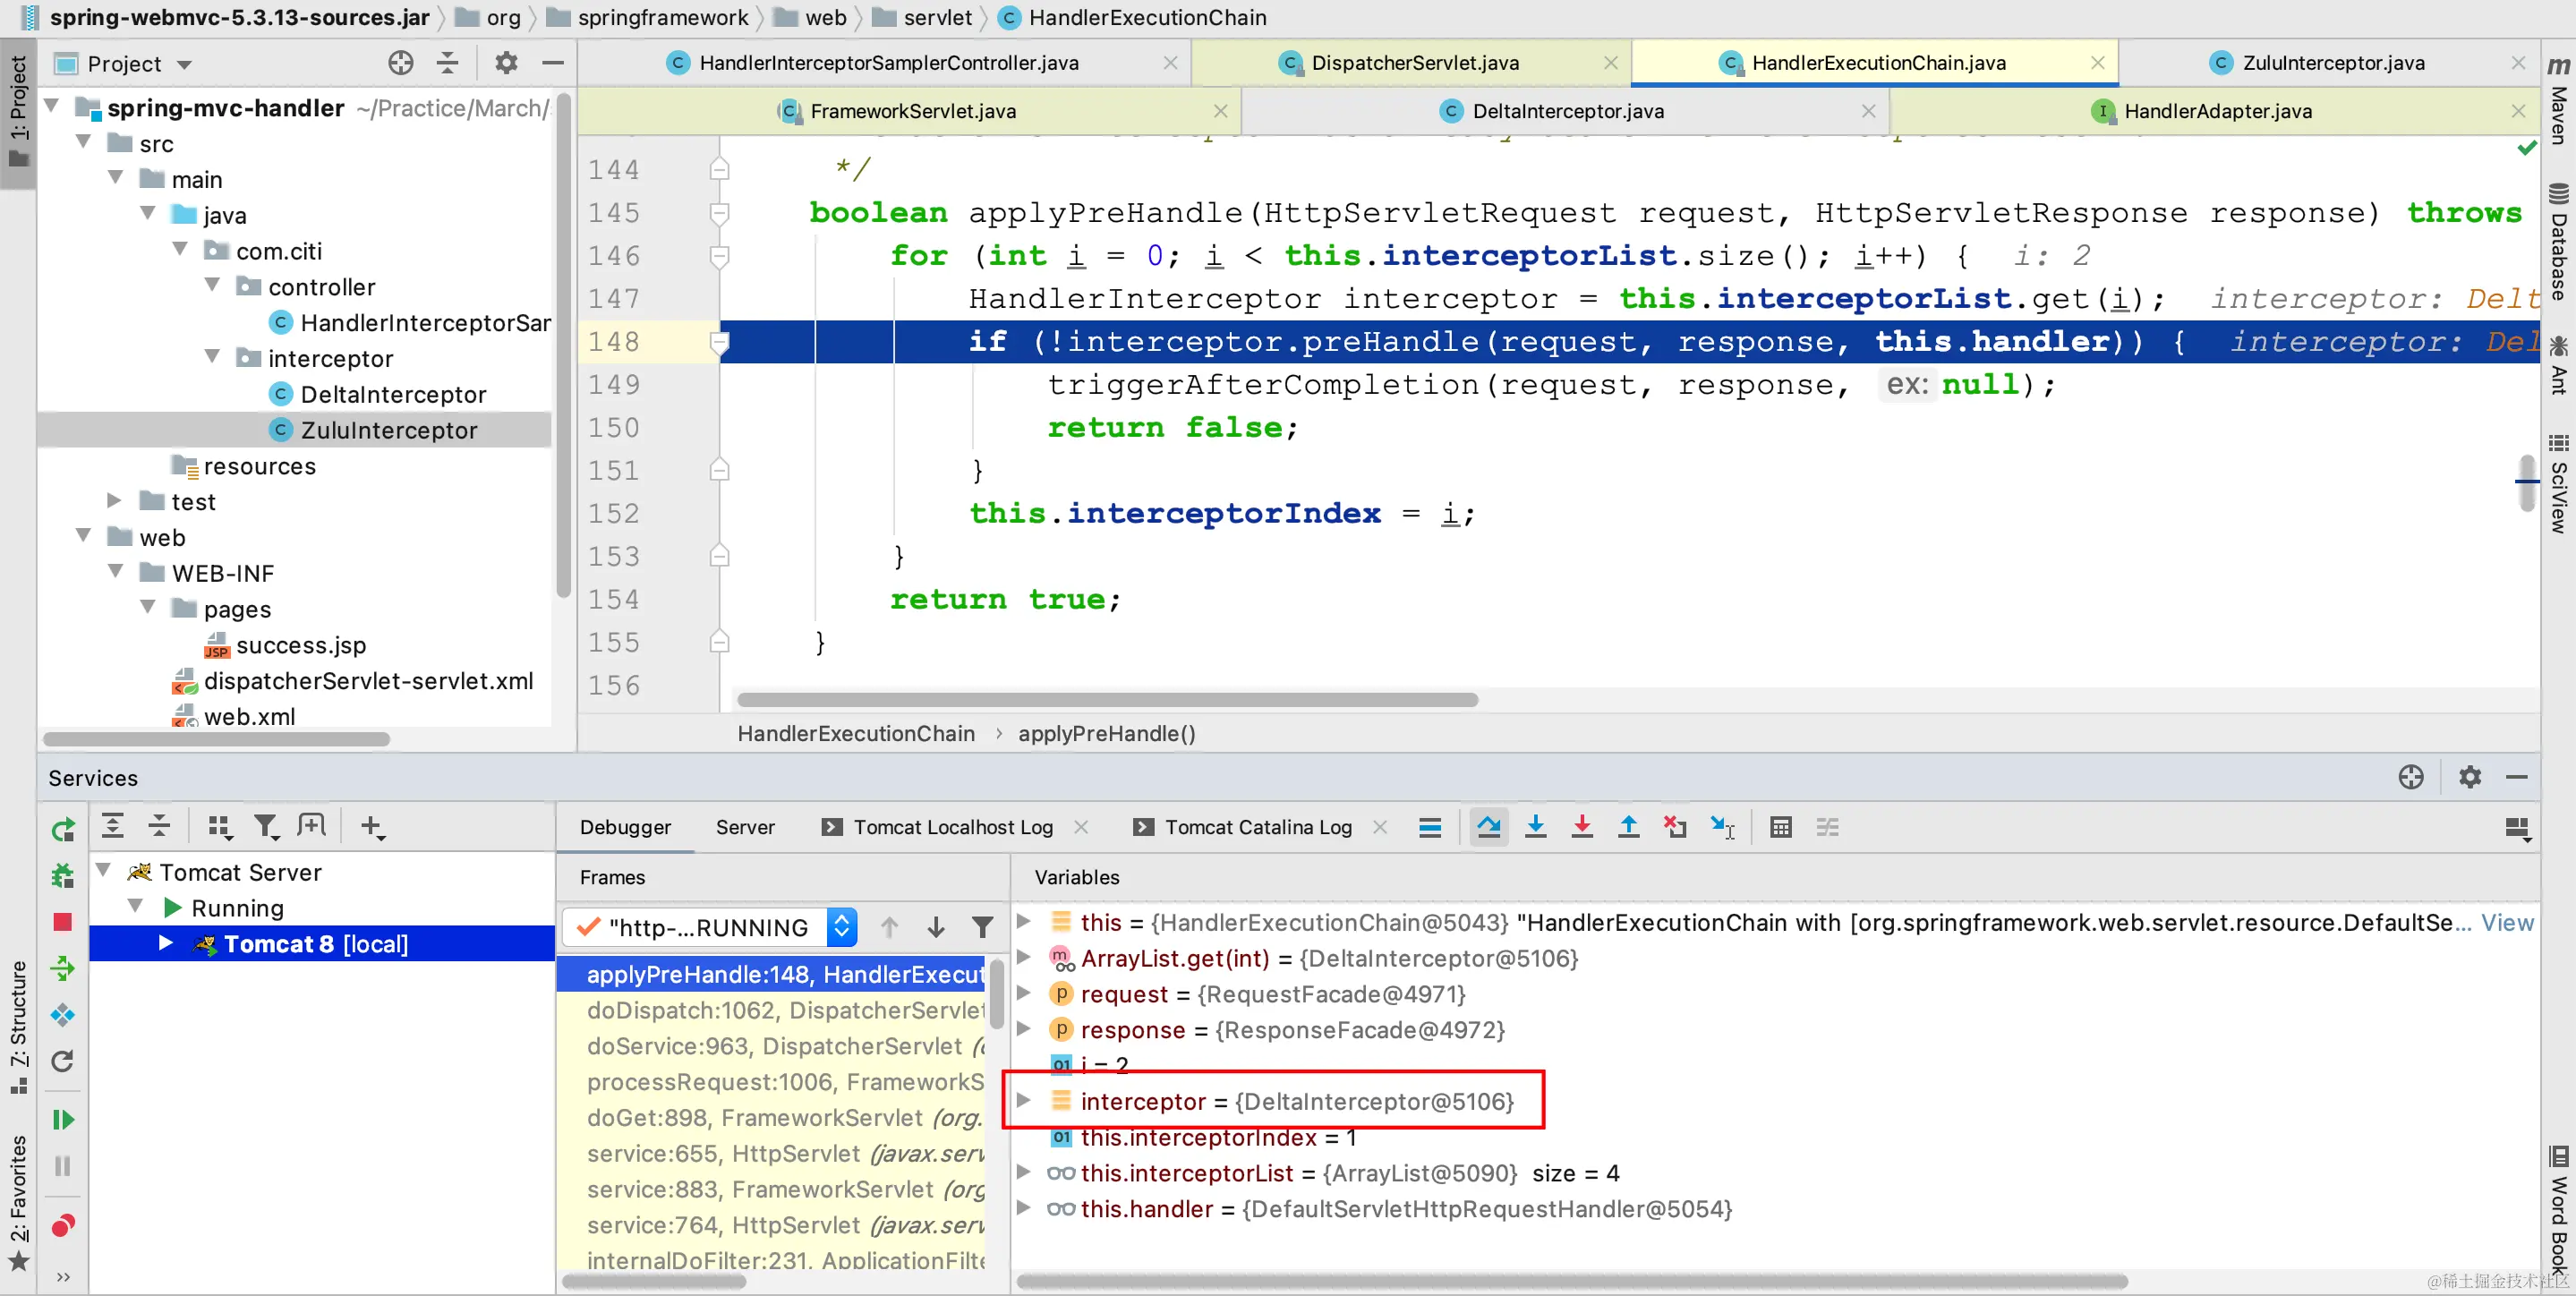The height and width of the screenshot is (1296, 2576).
Task: Open the debugger Layout Settings icon
Action: [x=2516, y=828]
